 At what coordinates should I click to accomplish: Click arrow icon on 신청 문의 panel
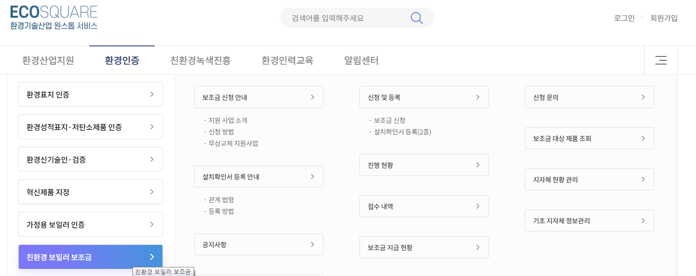point(643,97)
